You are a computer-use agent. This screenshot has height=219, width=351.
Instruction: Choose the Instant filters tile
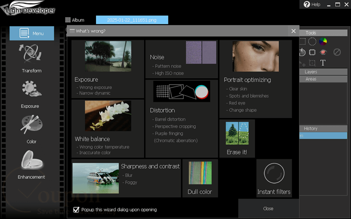coord(274,178)
